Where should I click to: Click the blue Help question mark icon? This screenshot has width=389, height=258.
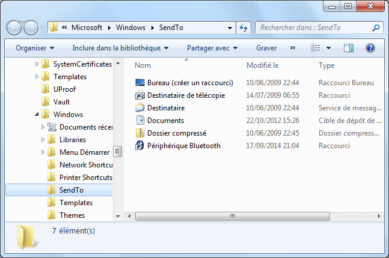370,48
